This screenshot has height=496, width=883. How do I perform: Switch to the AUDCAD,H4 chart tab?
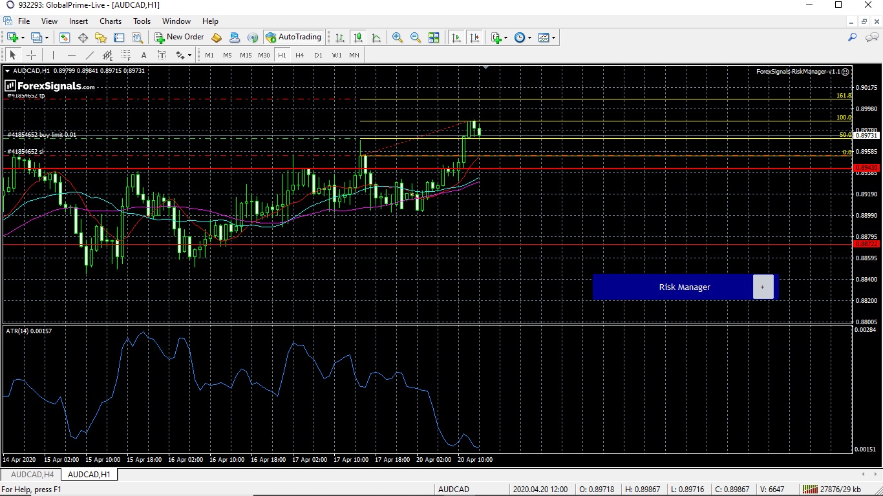tap(32, 475)
